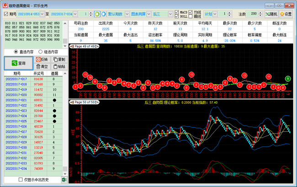Go to previous page on 遗漏图 pager

pyautogui.click(x=72, y=46)
